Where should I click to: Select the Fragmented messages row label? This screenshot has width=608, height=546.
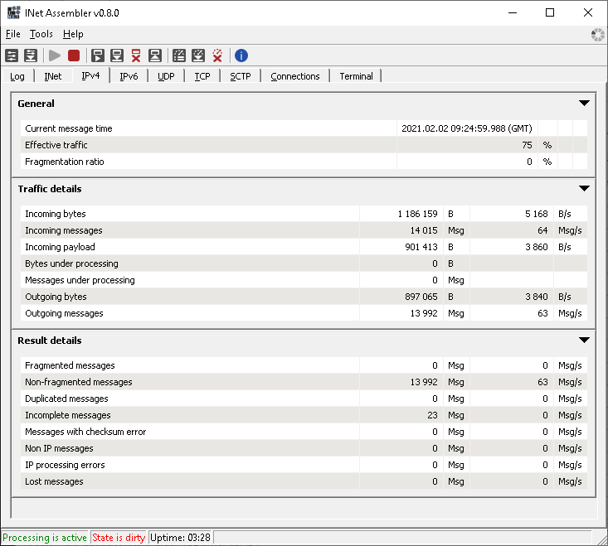coord(70,365)
